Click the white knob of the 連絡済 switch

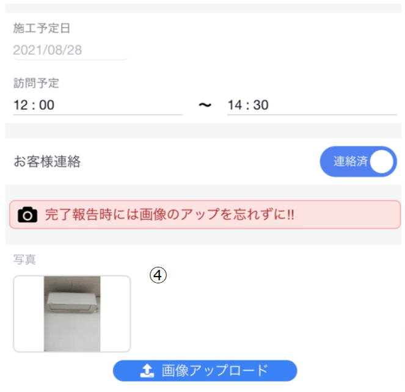point(382,162)
